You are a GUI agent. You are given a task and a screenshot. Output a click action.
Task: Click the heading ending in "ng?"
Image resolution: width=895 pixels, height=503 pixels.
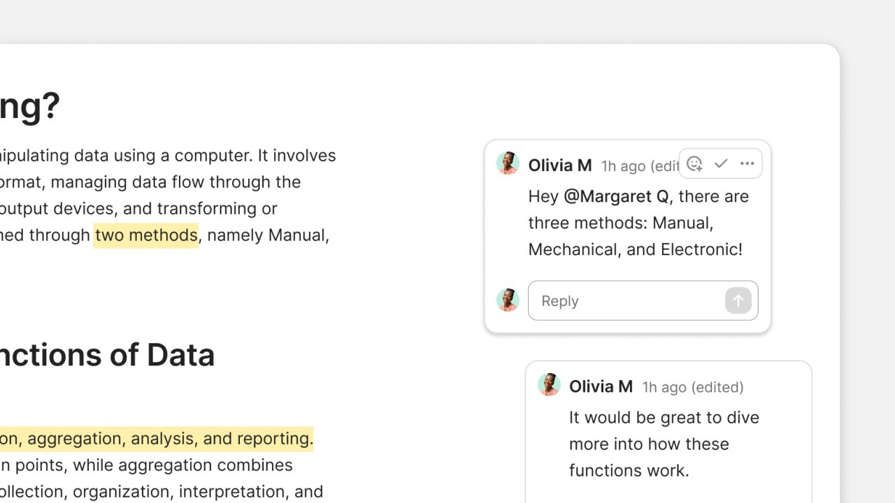[x=30, y=106]
